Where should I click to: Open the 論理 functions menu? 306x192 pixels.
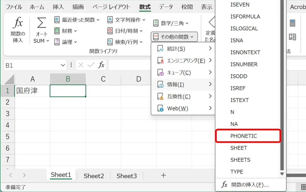point(66,42)
